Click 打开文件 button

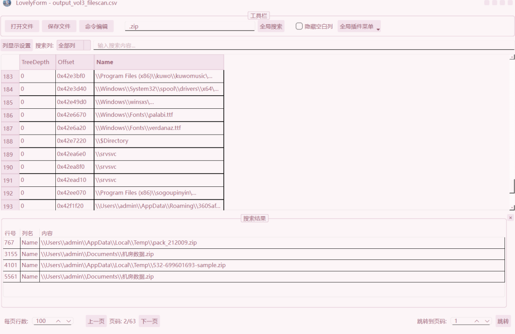click(x=22, y=26)
